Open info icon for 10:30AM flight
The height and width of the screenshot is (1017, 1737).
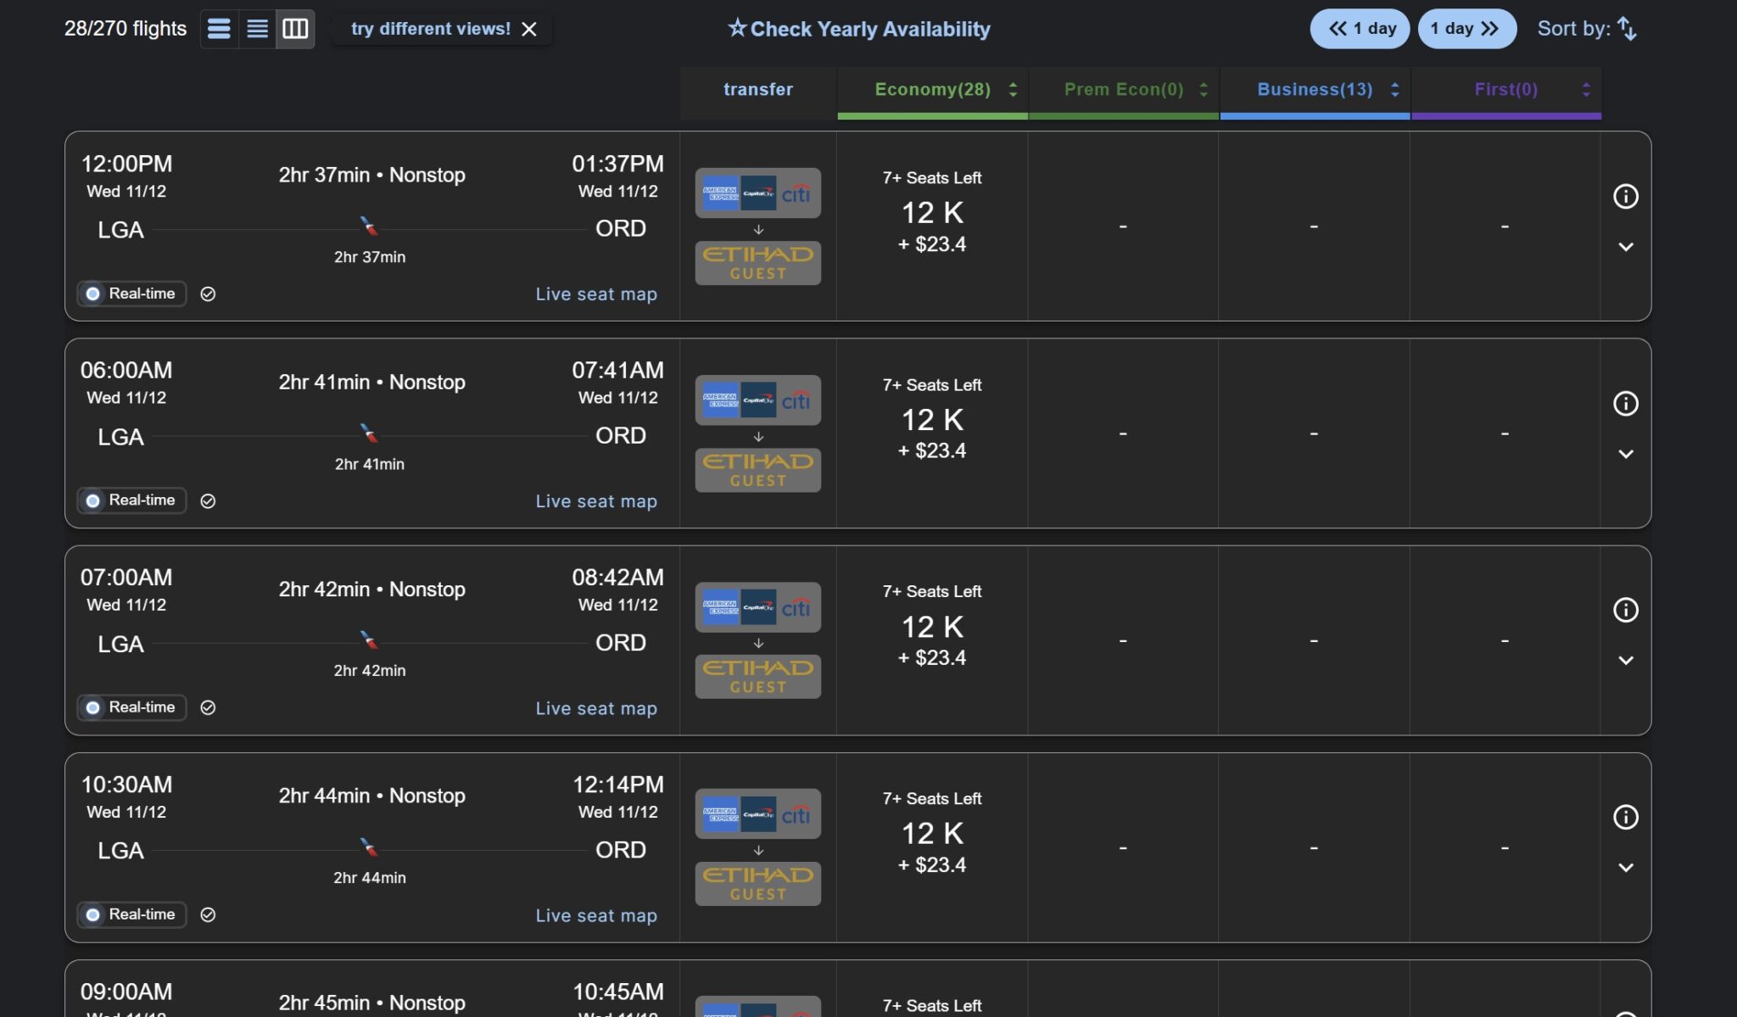point(1625,818)
